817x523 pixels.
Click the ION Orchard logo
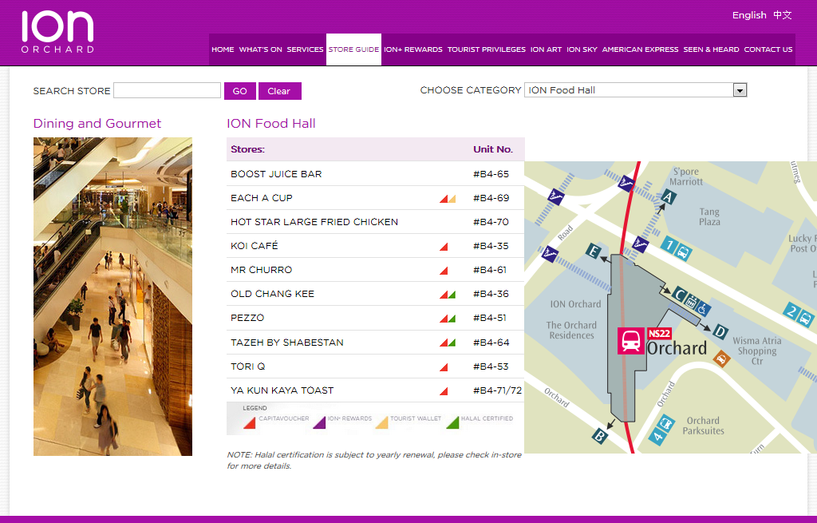tap(57, 32)
